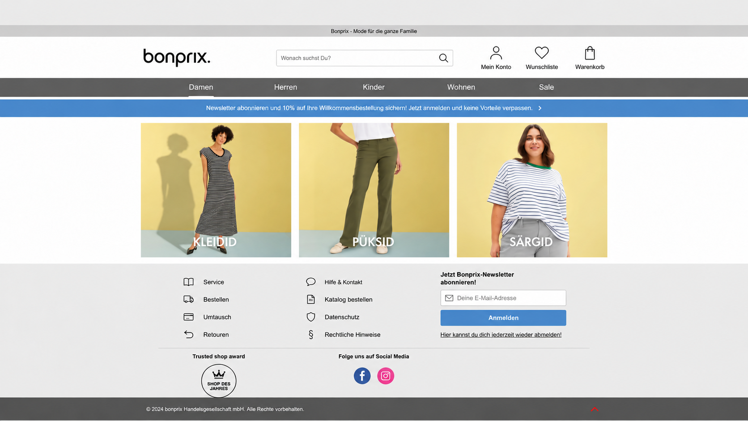This screenshot has width=748, height=421.
Task: Open the Instagram social media icon
Action: [x=386, y=376]
